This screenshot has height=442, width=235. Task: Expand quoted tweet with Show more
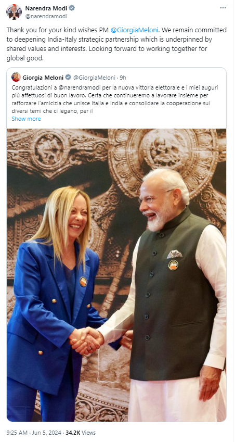click(26, 119)
